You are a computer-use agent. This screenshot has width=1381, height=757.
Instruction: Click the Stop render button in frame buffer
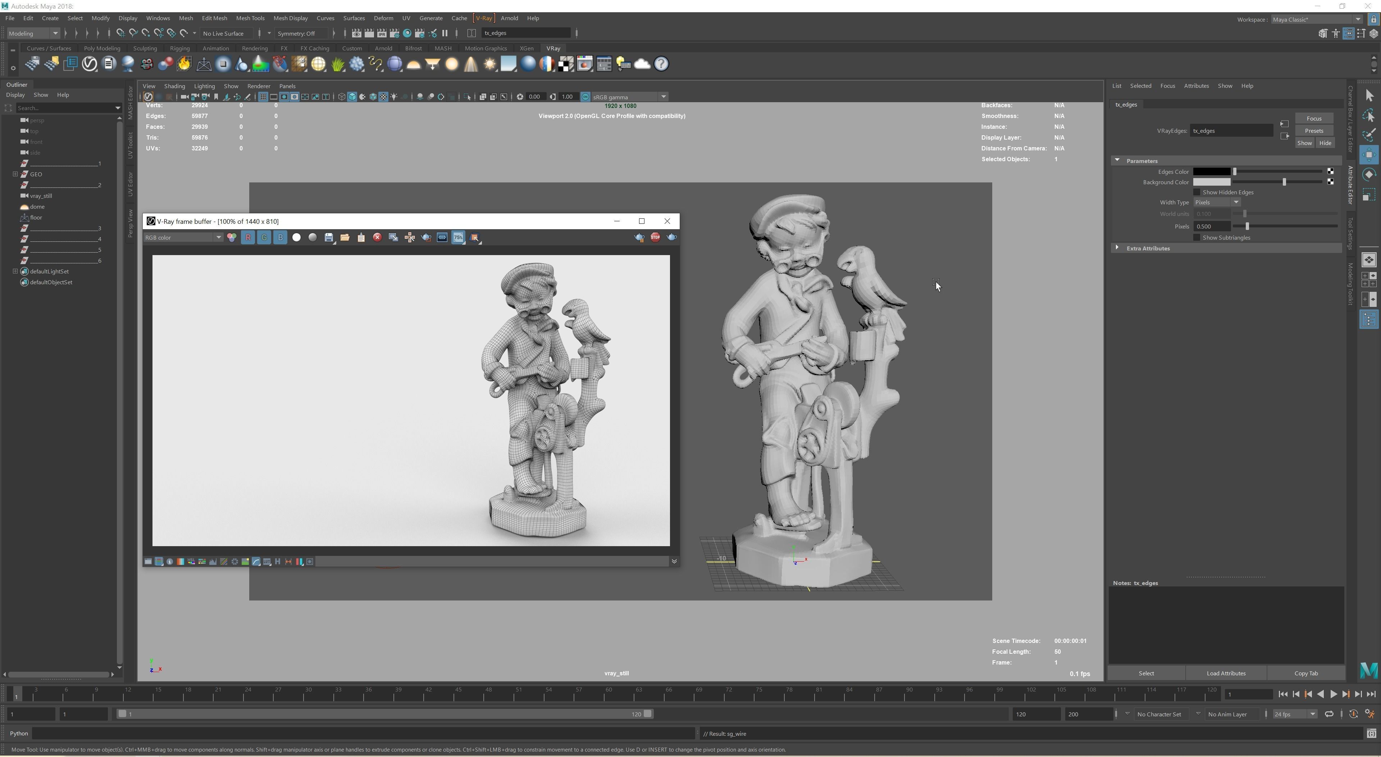tap(655, 237)
